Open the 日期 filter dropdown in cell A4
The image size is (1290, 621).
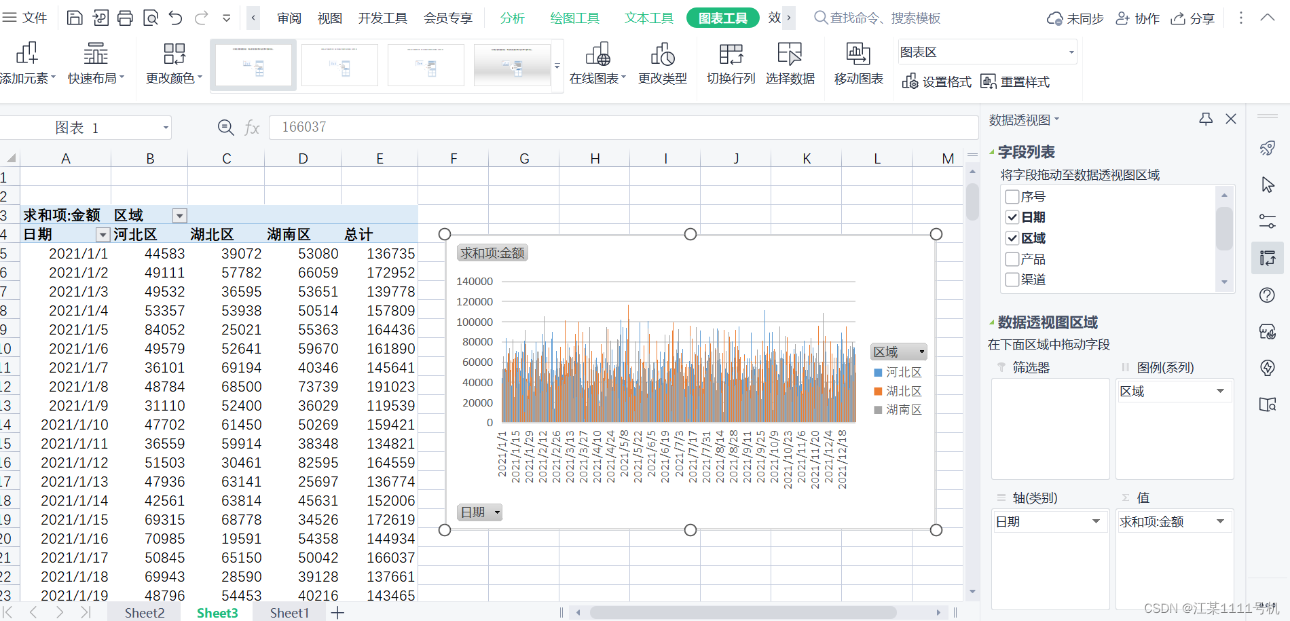(x=103, y=235)
